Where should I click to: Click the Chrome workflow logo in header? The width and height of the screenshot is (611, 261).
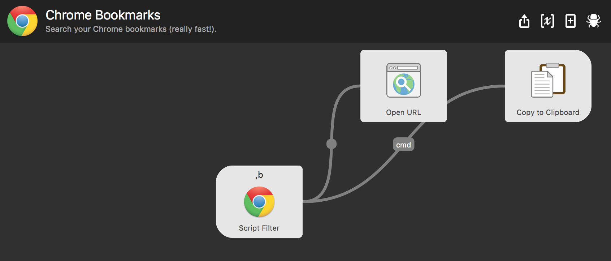click(22, 21)
